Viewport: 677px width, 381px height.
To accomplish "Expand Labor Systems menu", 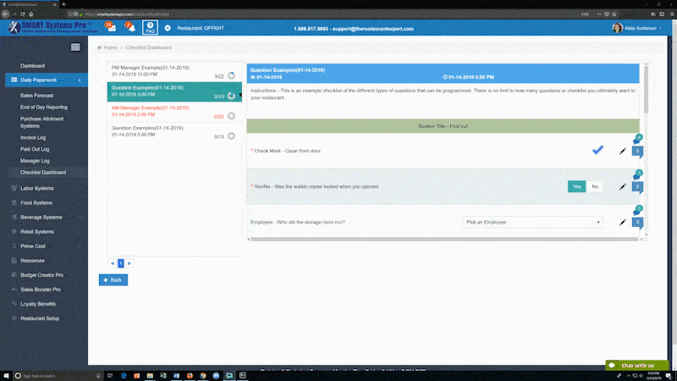I will point(47,188).
